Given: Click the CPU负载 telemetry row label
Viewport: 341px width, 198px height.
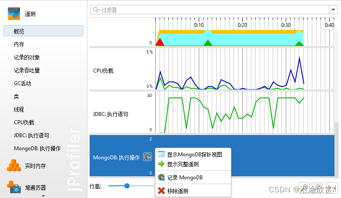Looking at the screenshot, I should pyautogui.click(x=103, y=71).
